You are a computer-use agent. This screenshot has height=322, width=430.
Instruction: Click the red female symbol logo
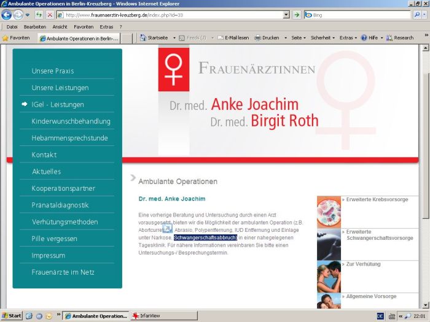coord(174,69)
